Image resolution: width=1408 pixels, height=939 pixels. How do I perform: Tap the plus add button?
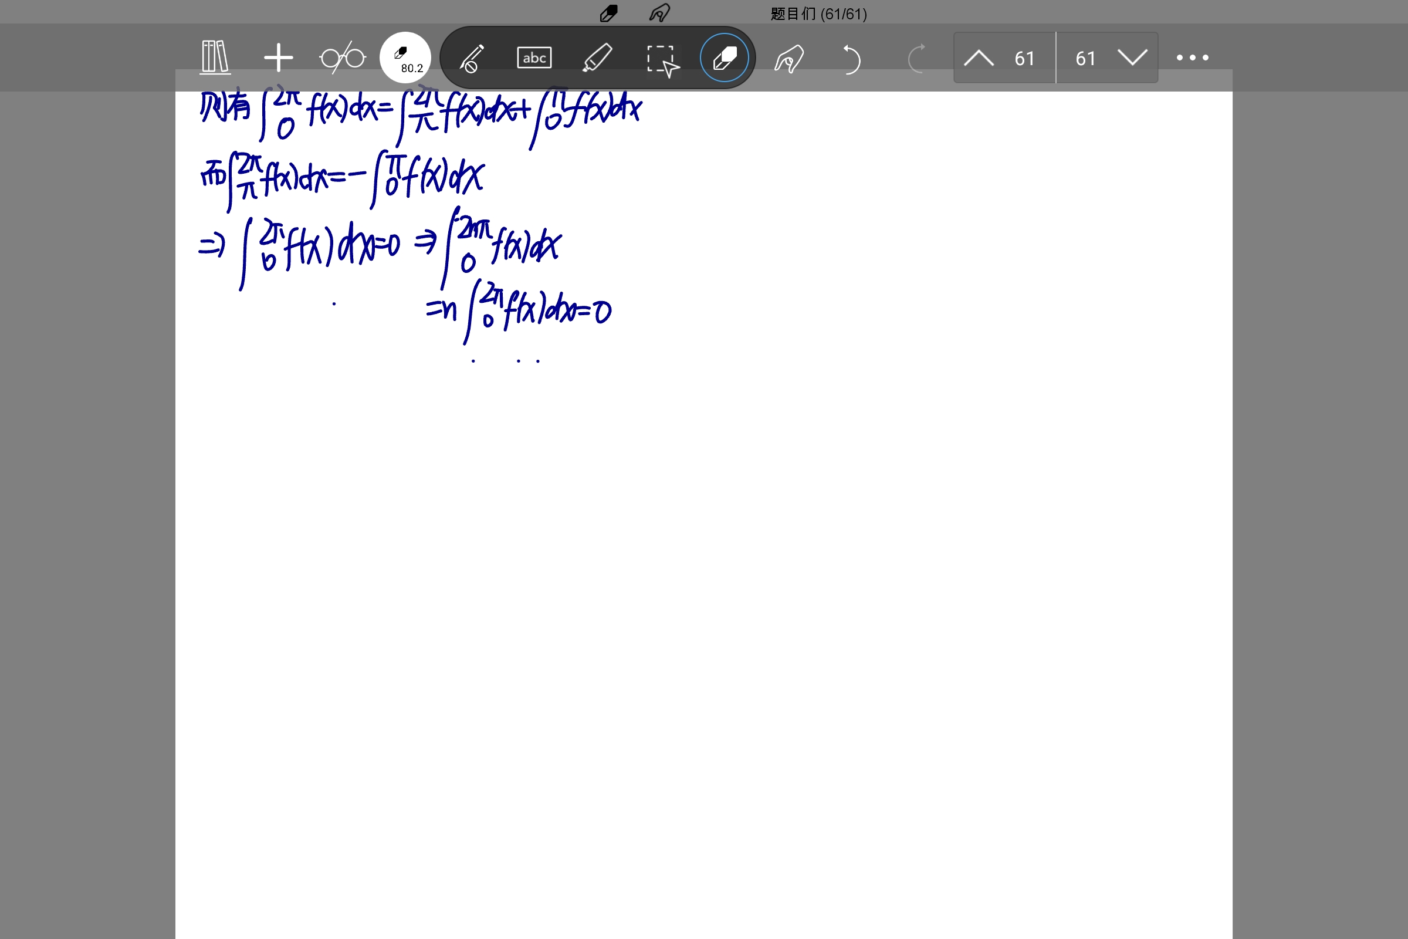(x=278, y=58)
